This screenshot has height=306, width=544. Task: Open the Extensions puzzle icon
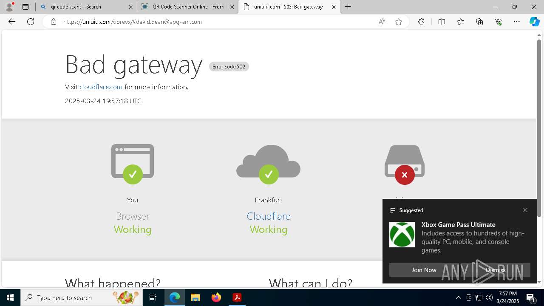(x=421, y=22)
